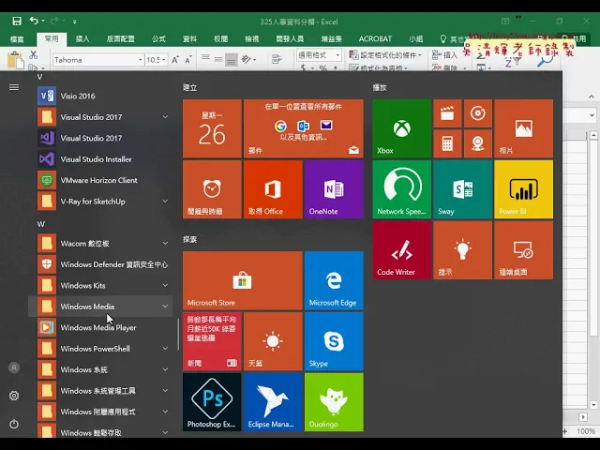Viewport: 600px width, 450px height.
Task: Open the calendar tile showing 26
Action: 212,128
